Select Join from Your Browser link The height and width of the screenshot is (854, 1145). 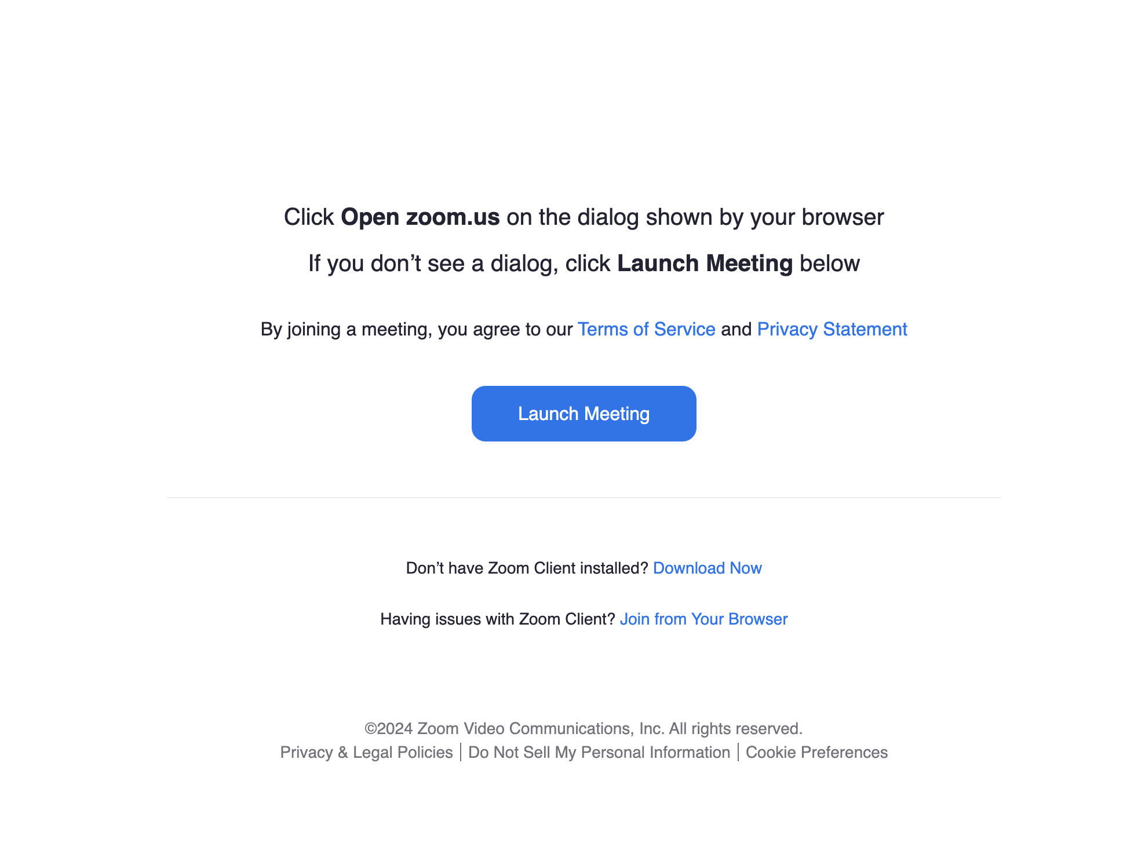click(703, 619)
